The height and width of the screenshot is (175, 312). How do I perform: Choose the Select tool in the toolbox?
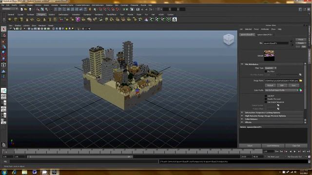[x=3, y=29]
